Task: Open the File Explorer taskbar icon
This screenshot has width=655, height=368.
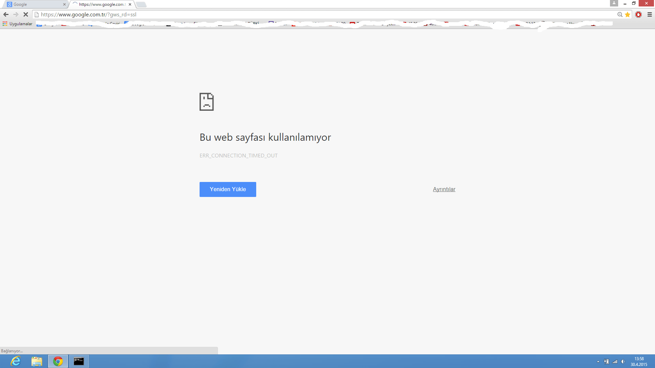Action: coord(37,361)
